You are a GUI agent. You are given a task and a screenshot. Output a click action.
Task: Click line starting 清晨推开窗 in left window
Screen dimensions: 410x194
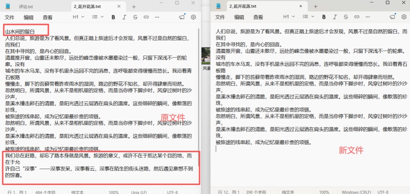point(96,58)
